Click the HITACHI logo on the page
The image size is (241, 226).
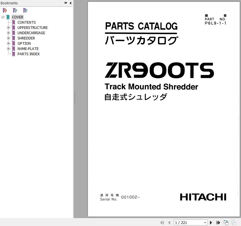[203, 197]
